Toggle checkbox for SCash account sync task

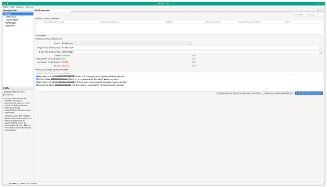(x=37, y=79)
